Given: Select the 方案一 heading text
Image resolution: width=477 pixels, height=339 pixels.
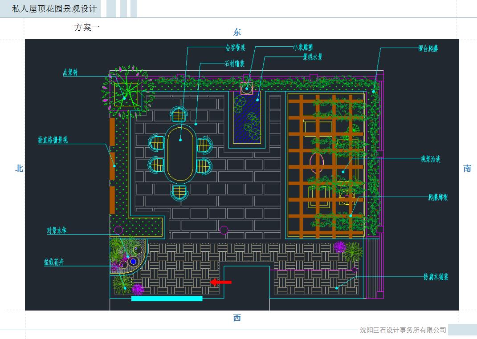Looking at the screenshot, I should tap(87, 28).
